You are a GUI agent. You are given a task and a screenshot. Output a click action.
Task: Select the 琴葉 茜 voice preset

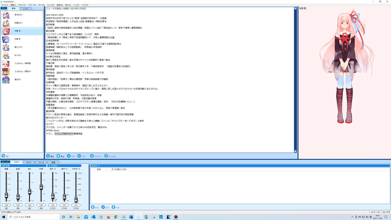[22, 31]
